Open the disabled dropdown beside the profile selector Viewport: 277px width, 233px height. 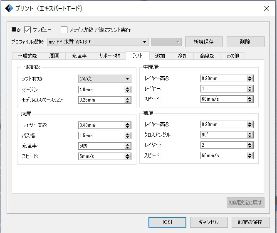click(x=166, y=42)
